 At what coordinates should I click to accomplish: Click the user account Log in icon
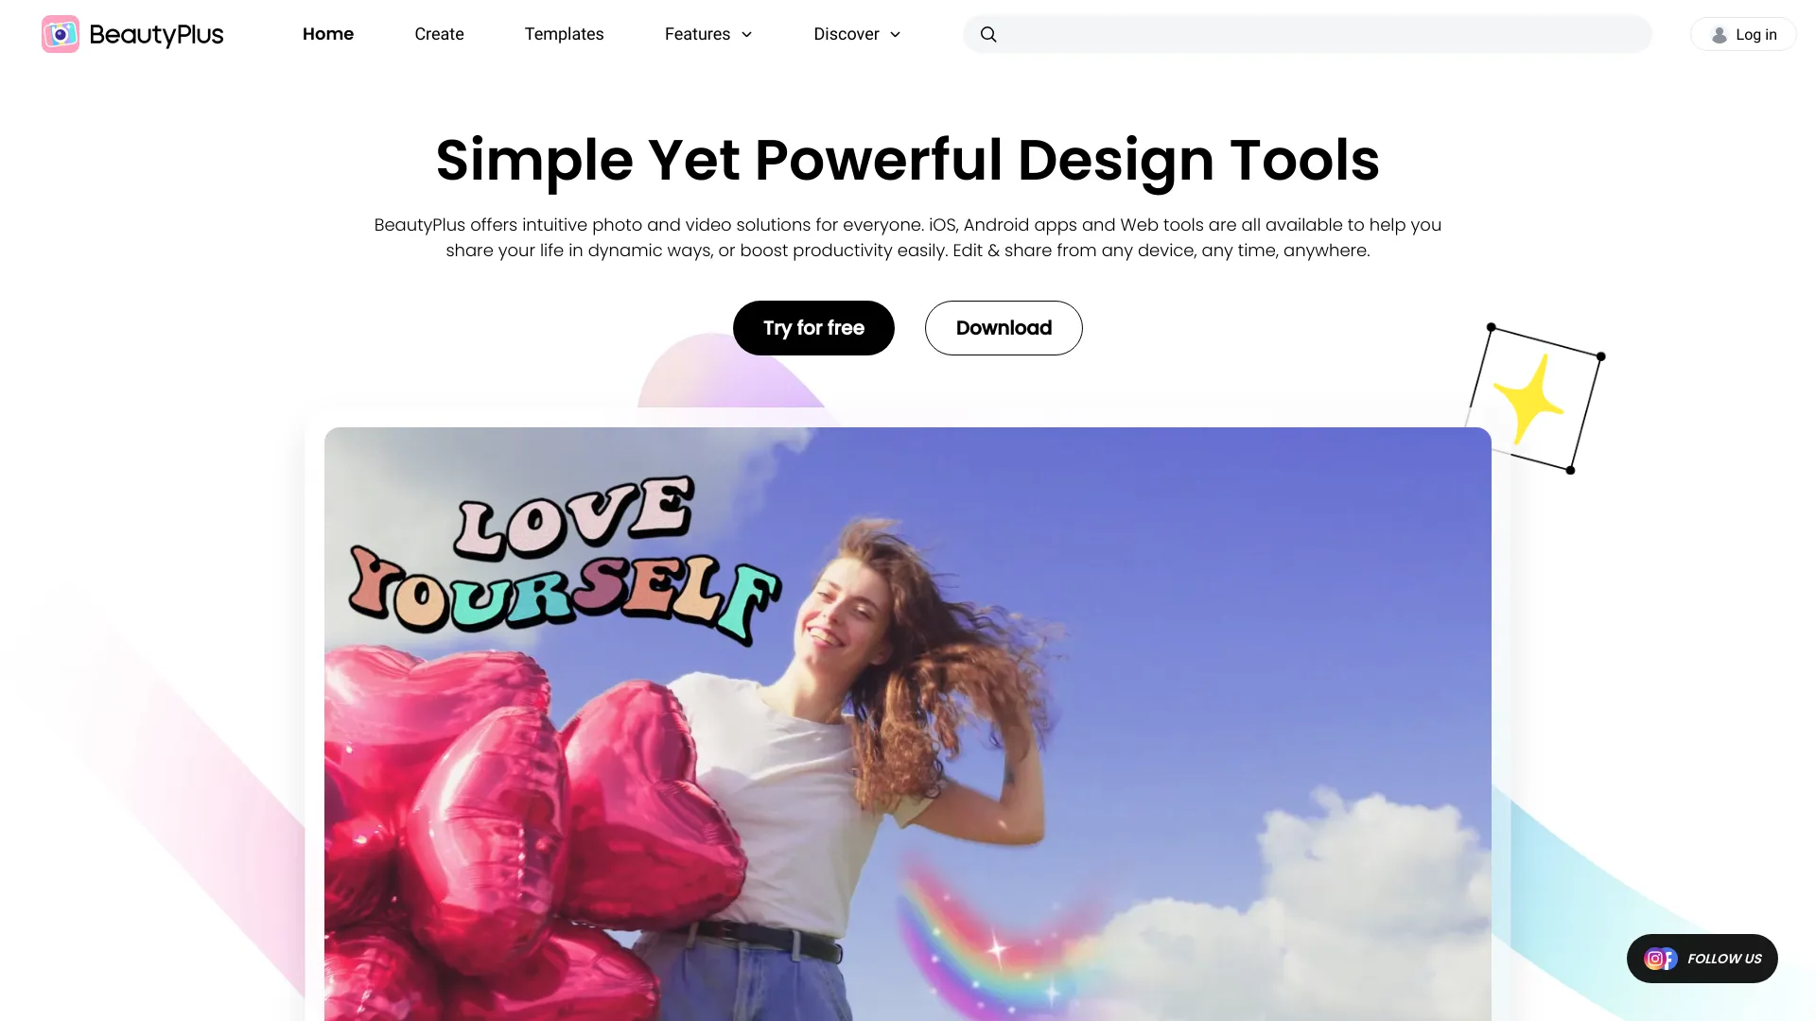(1719, 34)
